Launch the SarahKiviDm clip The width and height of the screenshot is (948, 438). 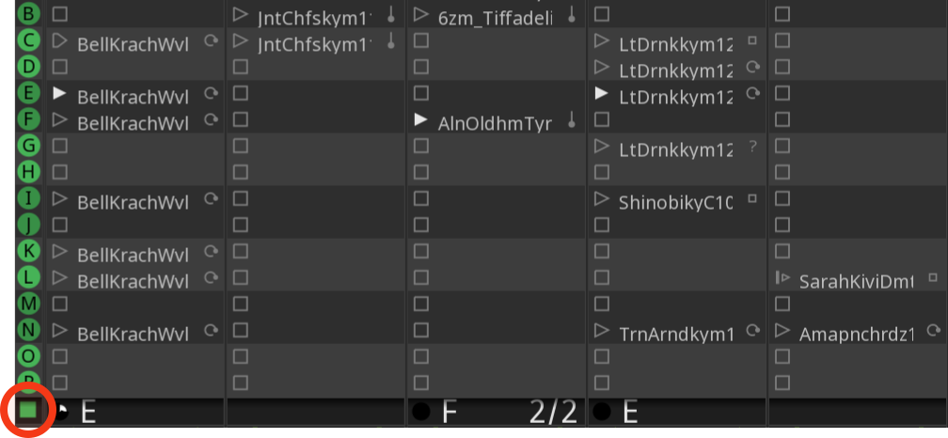[782, 278]
